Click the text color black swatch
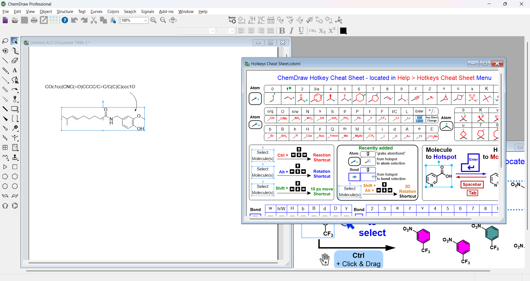The height and width of the screenshot is (281, 530). pos(343,31)
